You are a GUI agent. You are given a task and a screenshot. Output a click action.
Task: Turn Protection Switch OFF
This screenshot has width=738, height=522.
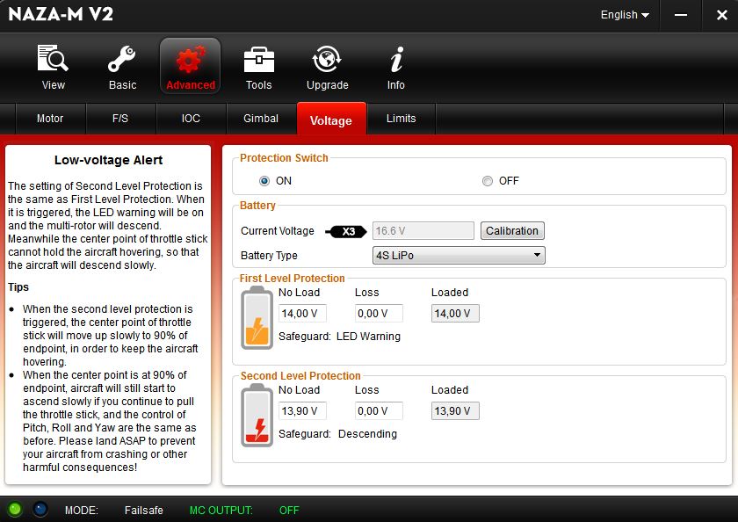click(x=487, y=181)
